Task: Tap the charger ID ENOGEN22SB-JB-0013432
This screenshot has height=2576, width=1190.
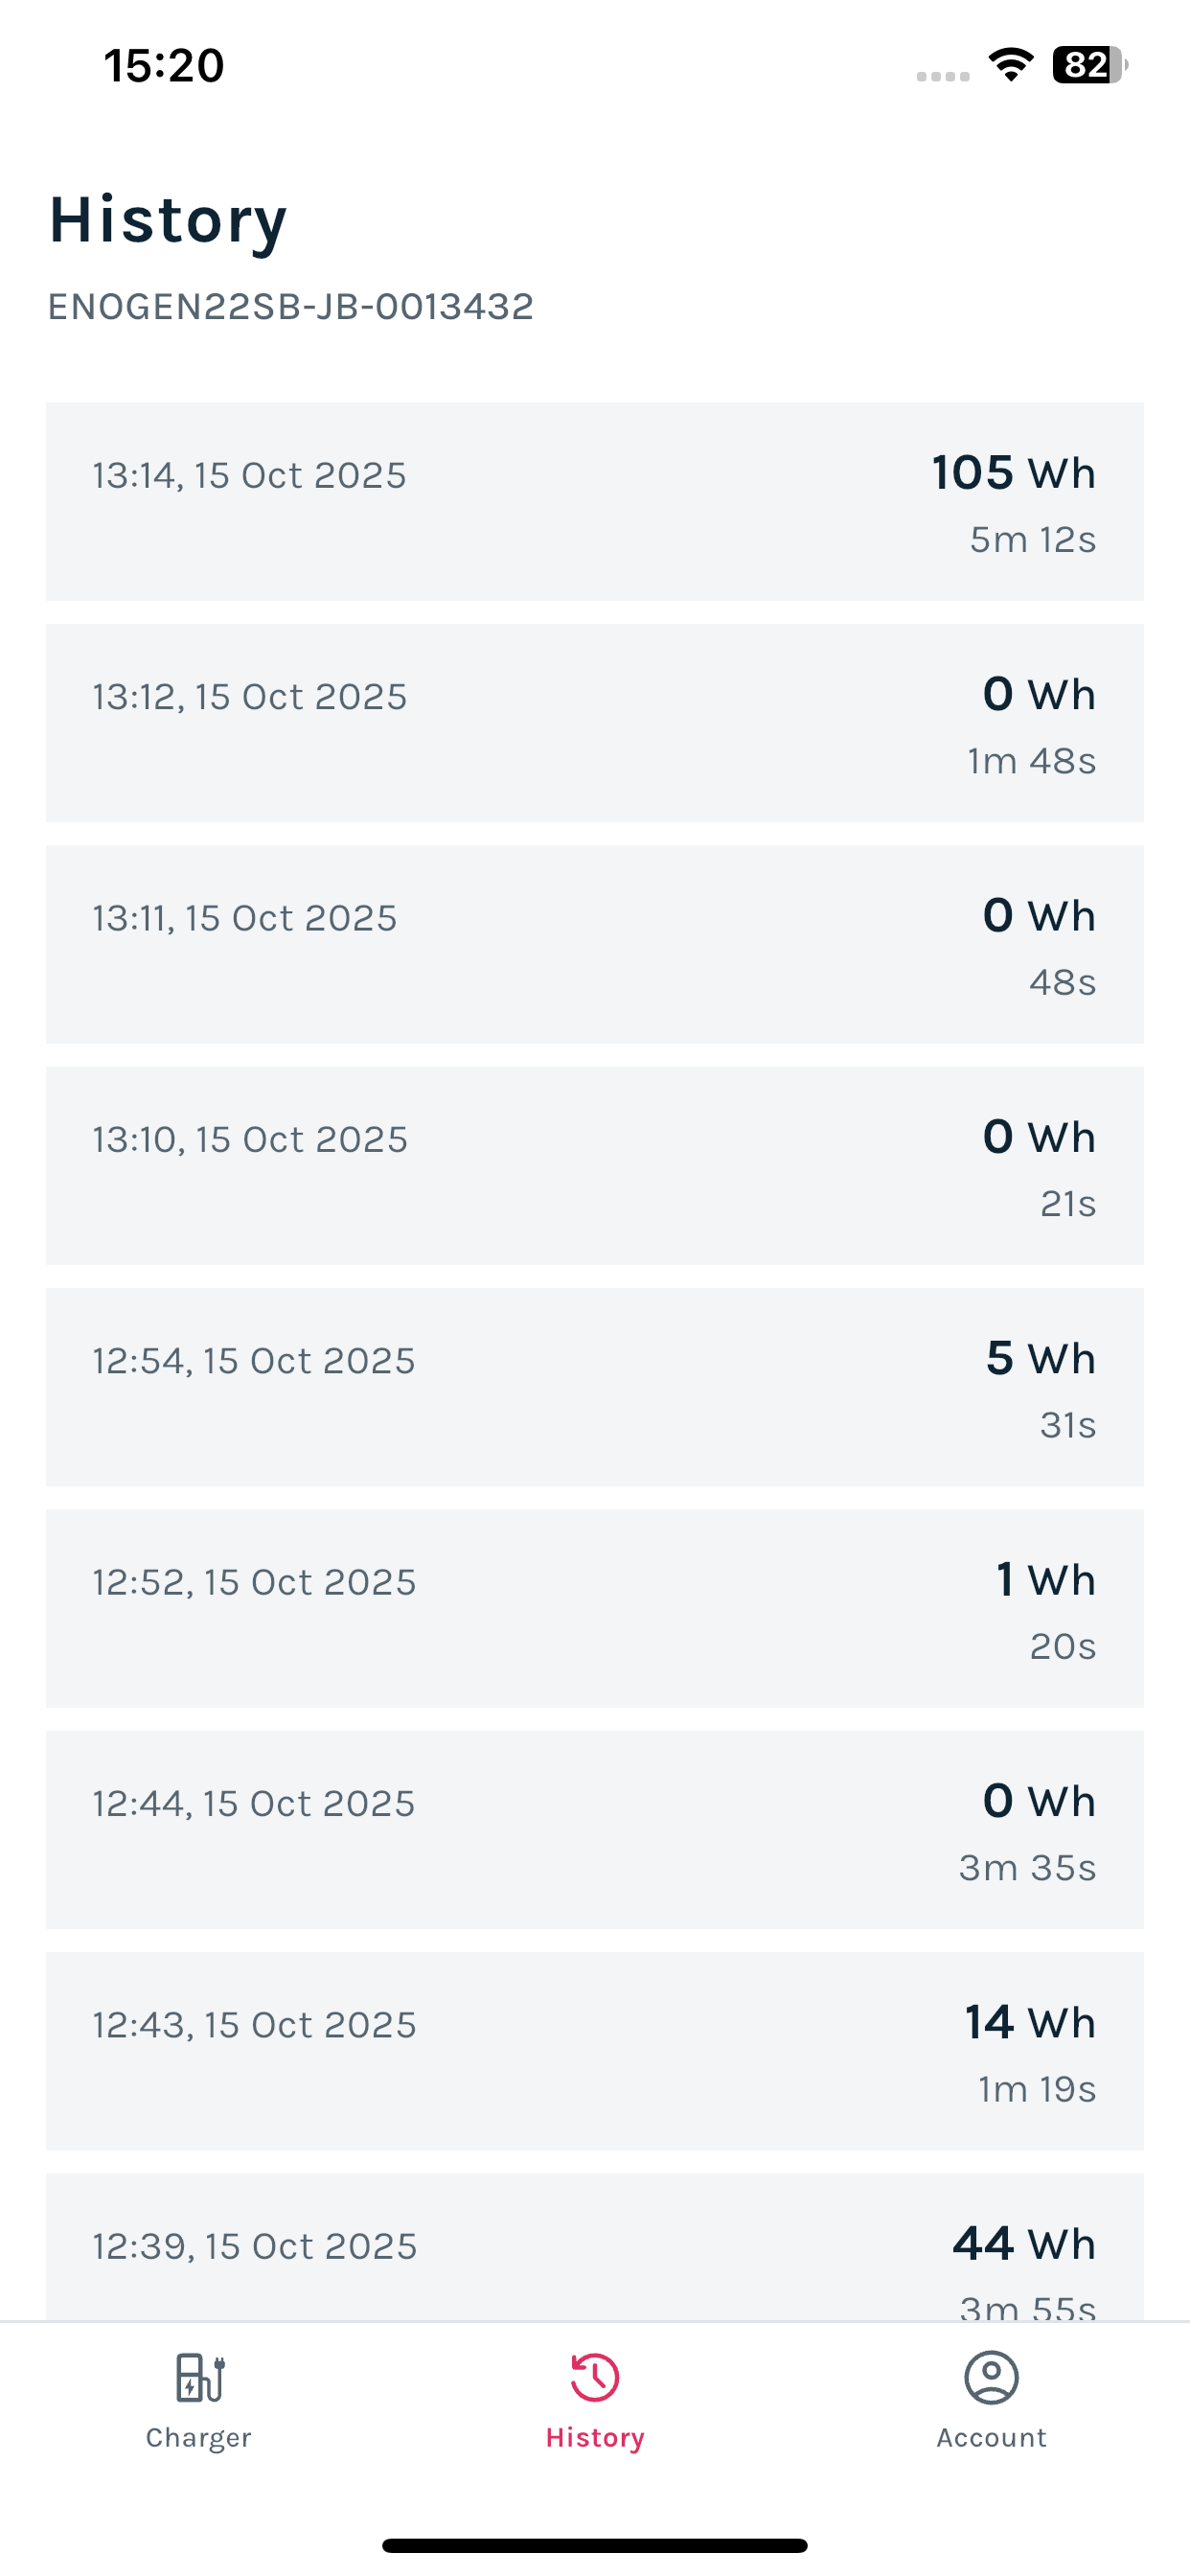Action: [291, 306]
